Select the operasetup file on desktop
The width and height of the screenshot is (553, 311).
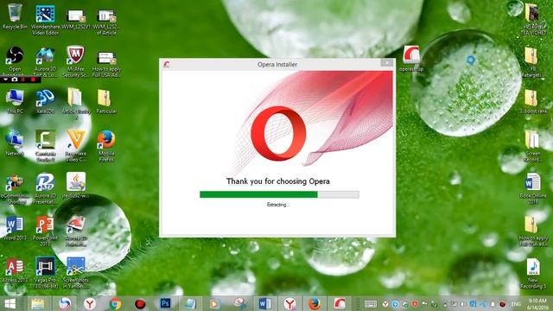411,59
